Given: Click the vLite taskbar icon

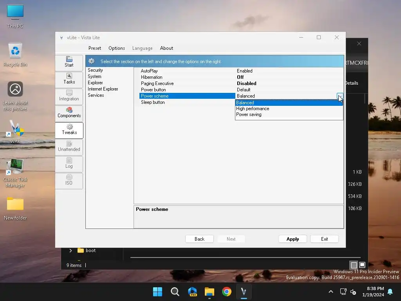Looking at the screenshot, I should 244,292.
